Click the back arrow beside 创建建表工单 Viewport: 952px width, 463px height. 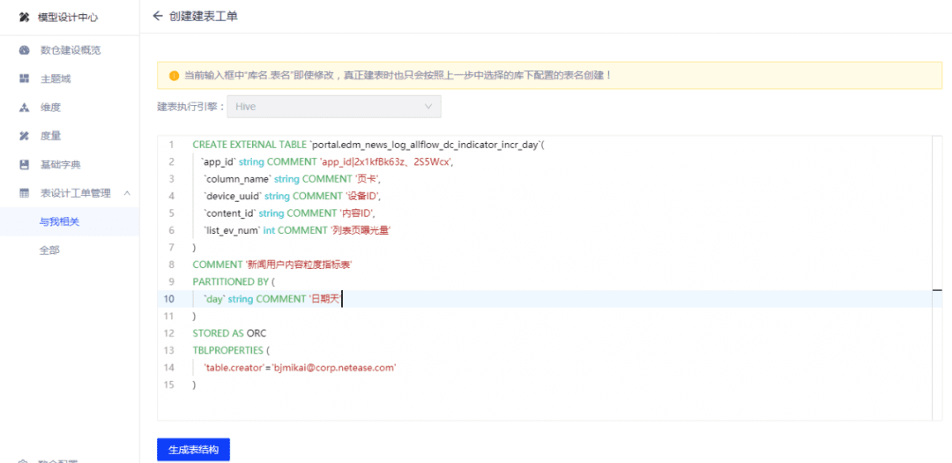point(158,17)
